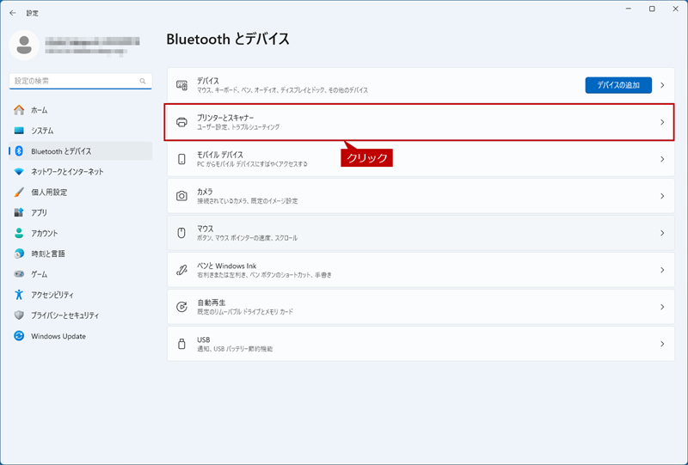Viewport: 688px width, 465px height.
Task: Click the デバイスの追加 button
Action: (x=618, y=85)
